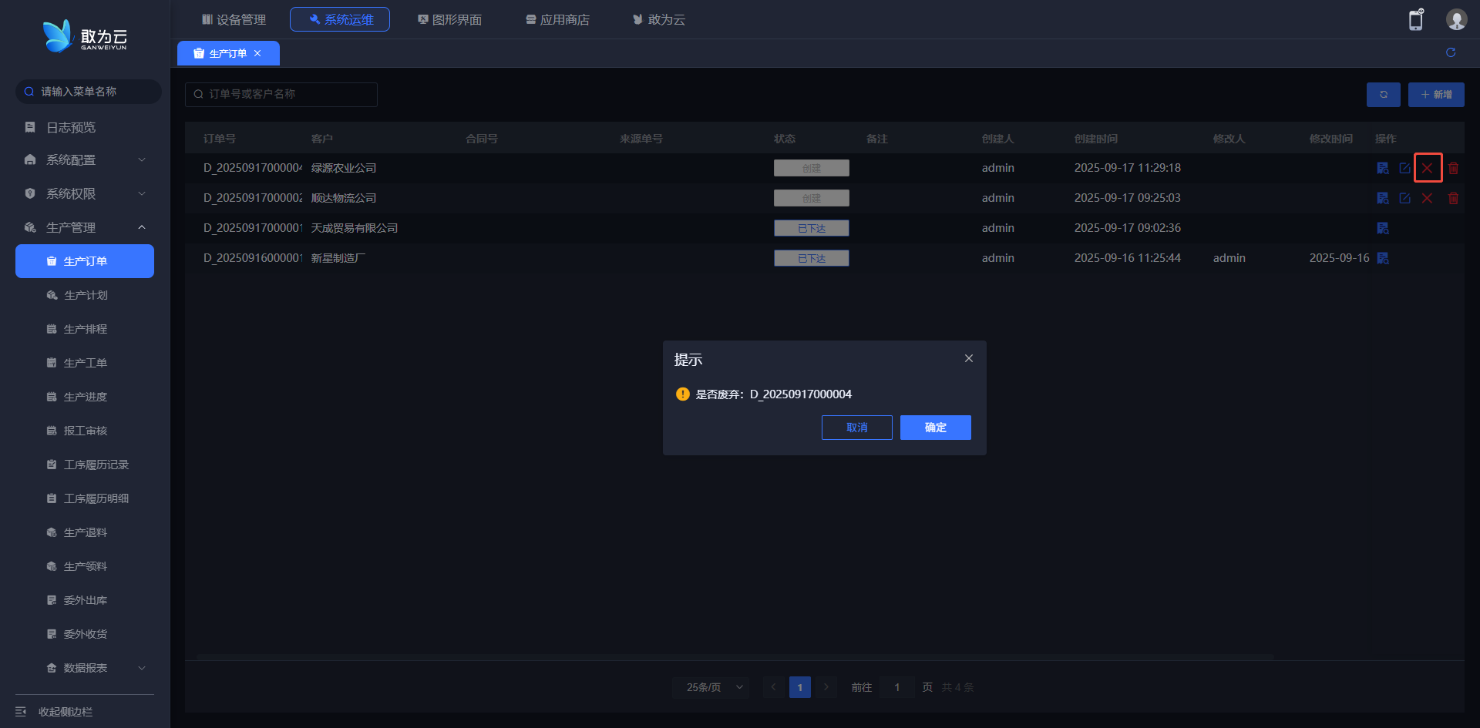This screenshot has height=728, width=1480.
Task: Open 生产计划 in the sidebar
Action: (x=85, y=295)
